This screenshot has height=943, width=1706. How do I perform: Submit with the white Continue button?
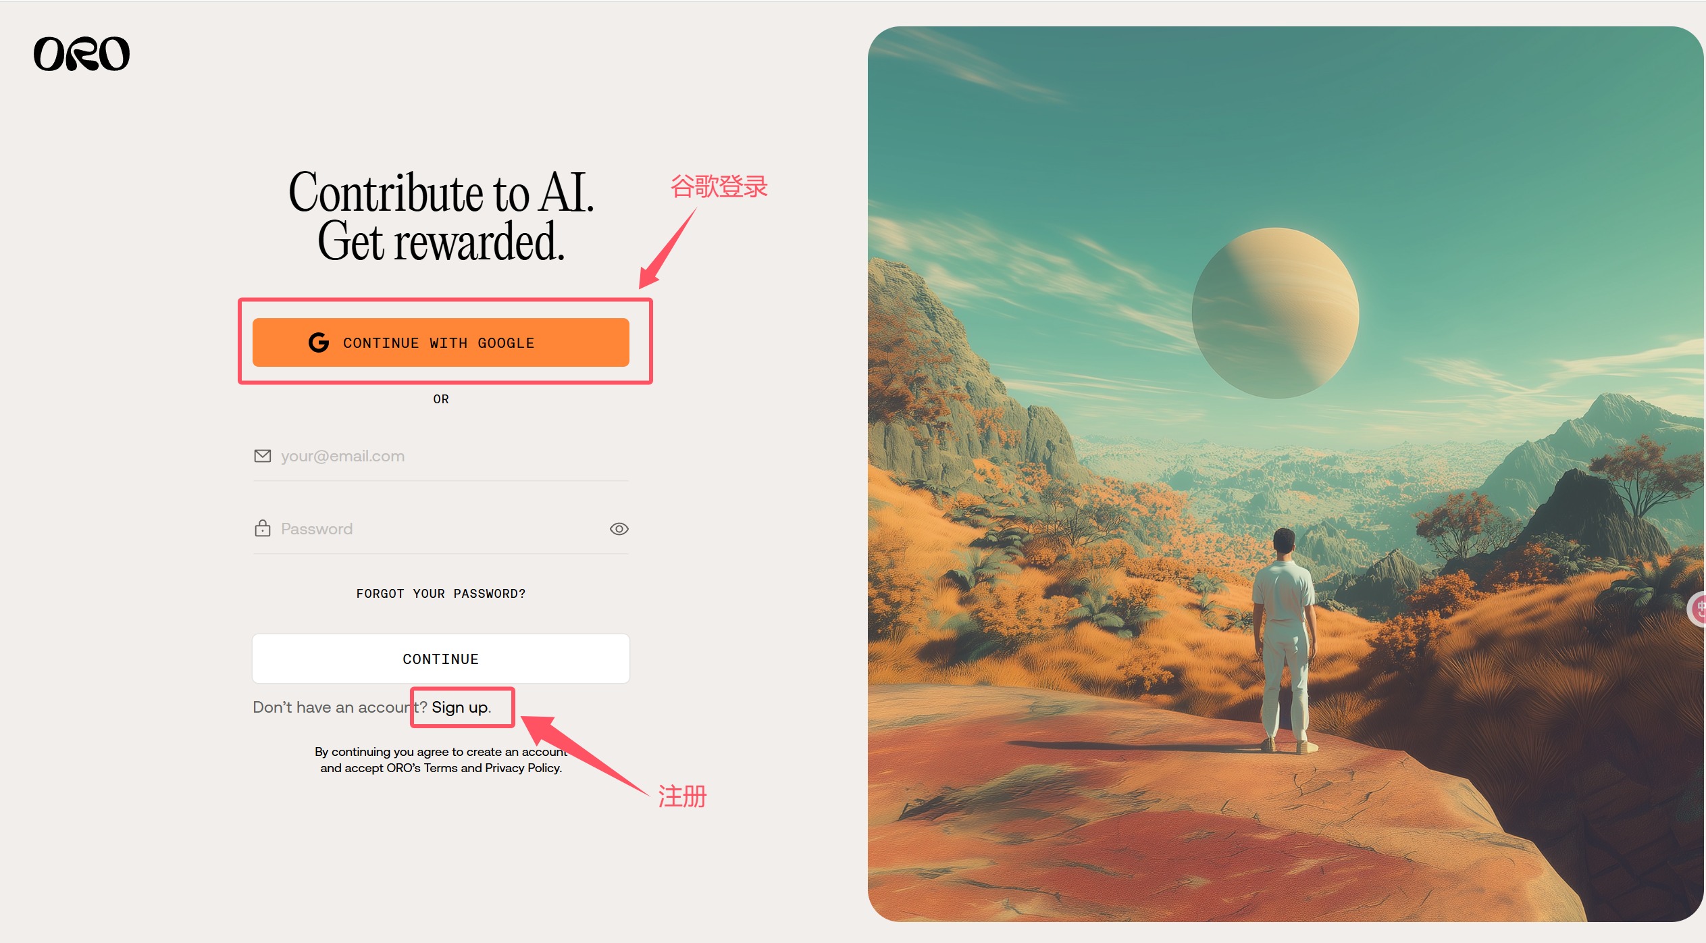441,659
